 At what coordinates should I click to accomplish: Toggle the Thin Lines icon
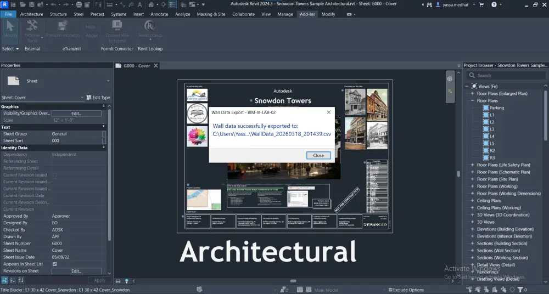[x=172, y=4]
